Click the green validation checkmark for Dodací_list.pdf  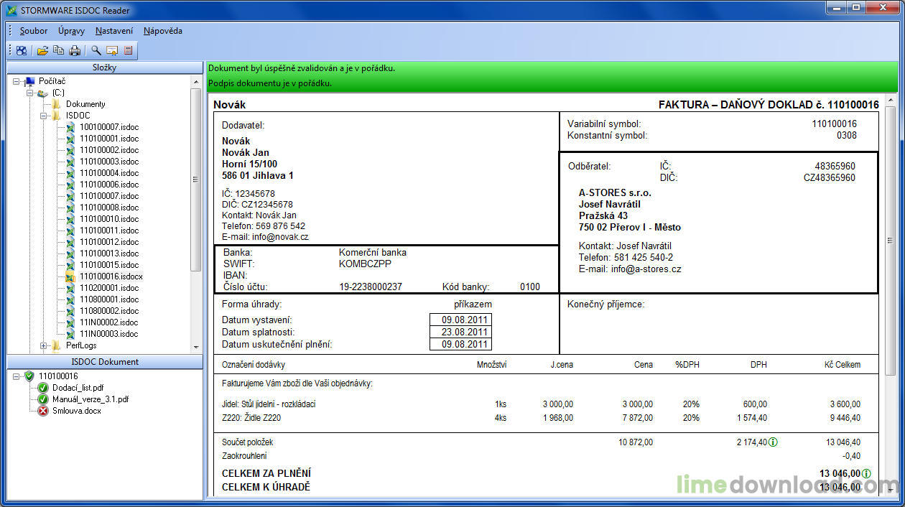[42, 387]
